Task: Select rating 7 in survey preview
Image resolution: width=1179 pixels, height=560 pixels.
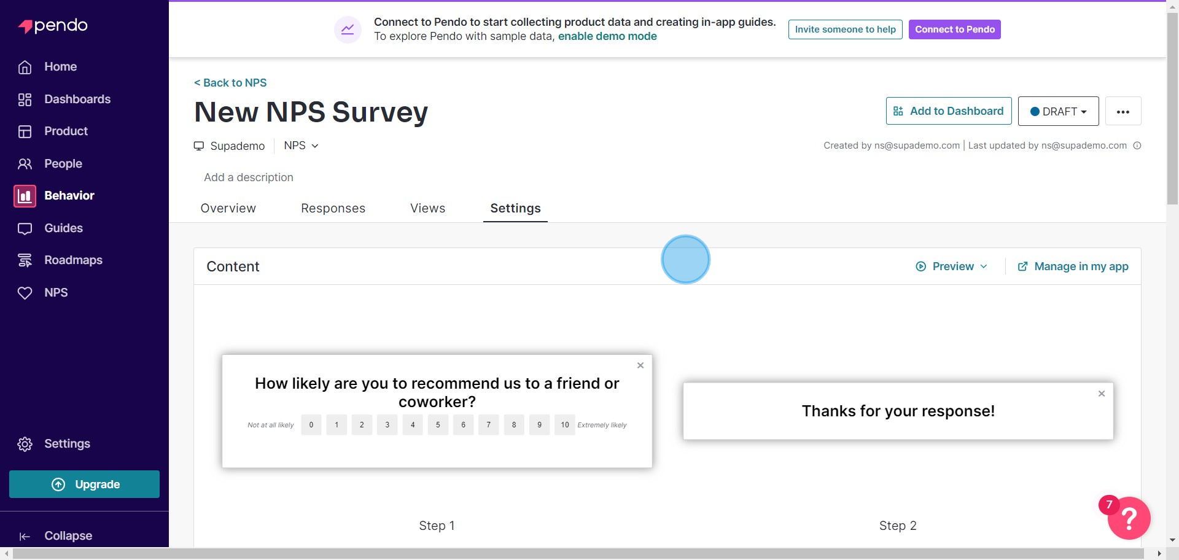Action: point(489,425)
